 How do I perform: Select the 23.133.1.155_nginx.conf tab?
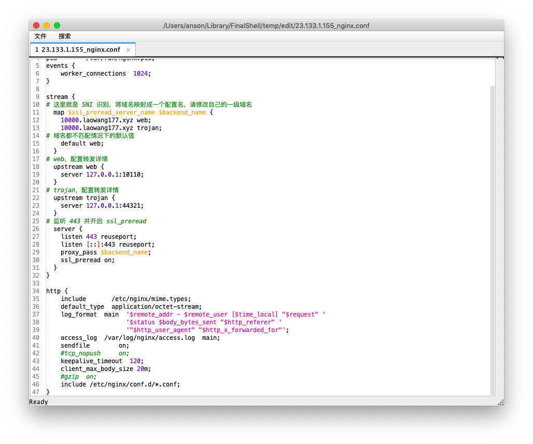click(x=78, y=49)
